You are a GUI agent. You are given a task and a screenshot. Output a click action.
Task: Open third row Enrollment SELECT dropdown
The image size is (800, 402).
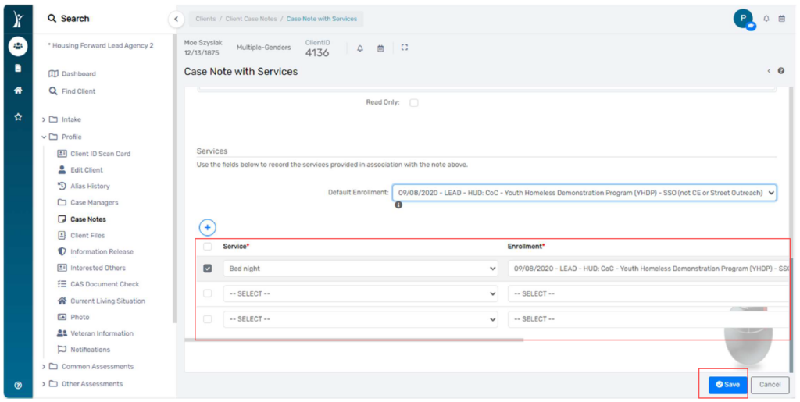pyautogui.click(x=648, y=319)
